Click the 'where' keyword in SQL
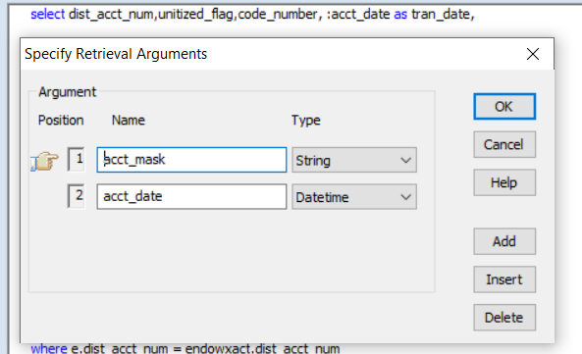This screenshot has height=354, width=582. (49, 349)
